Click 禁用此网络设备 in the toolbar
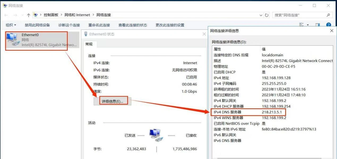Image resolution: width=337 pixels, height=159 pixels. pos(37,25)
